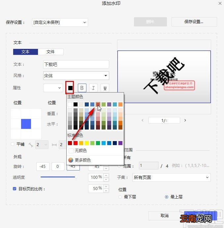Go to previous preview page arrow
The image size is (224, 228).
143,120
